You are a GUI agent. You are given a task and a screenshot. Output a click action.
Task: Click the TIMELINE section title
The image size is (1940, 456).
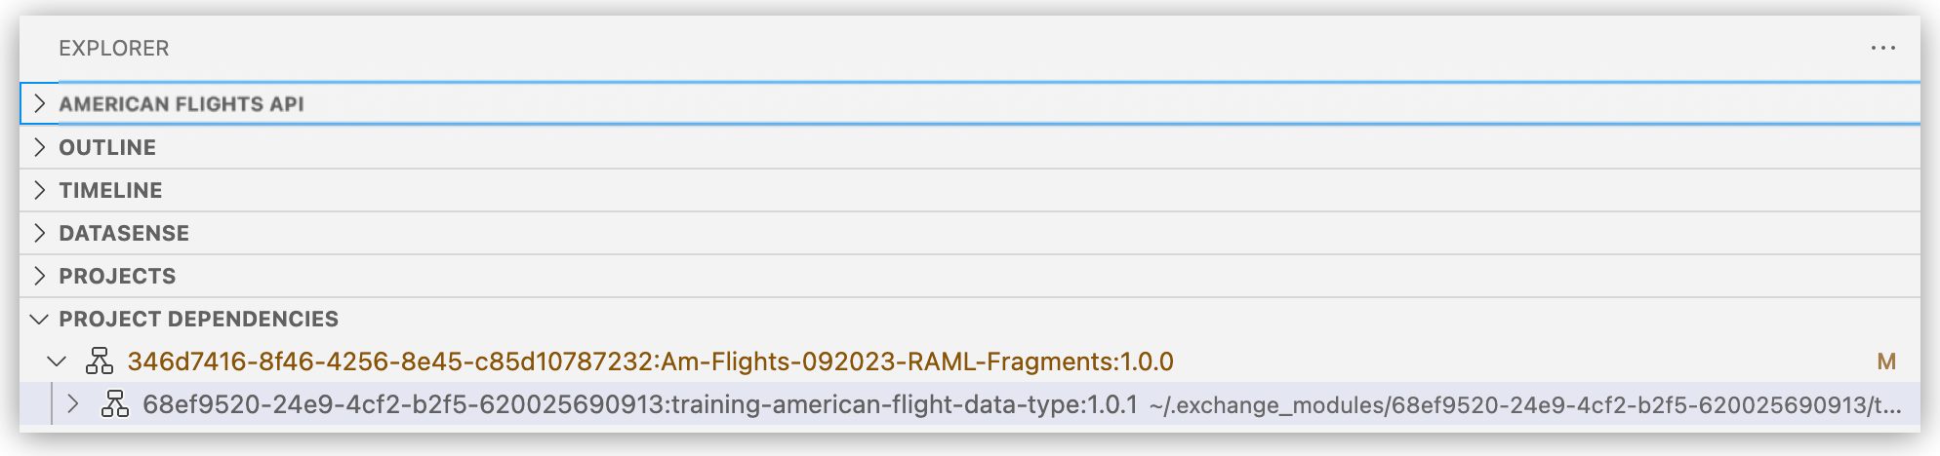[x=110, y=190]
